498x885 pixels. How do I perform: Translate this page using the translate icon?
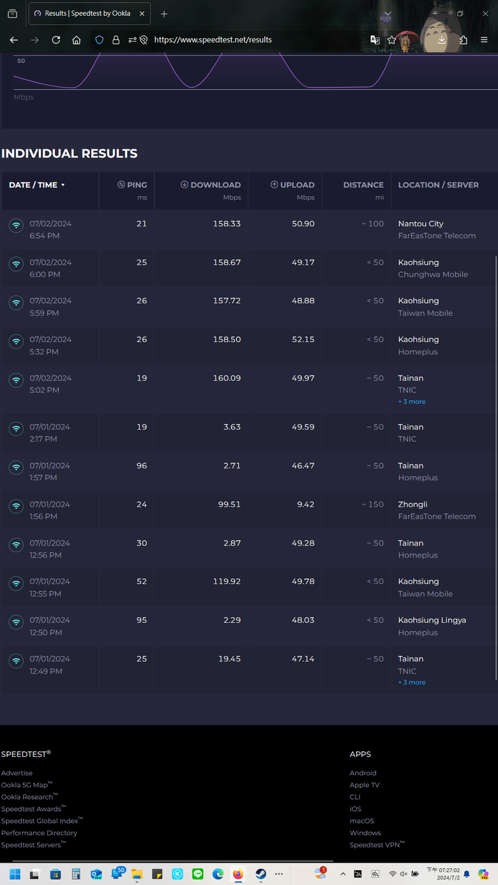(x=375, y=40)
